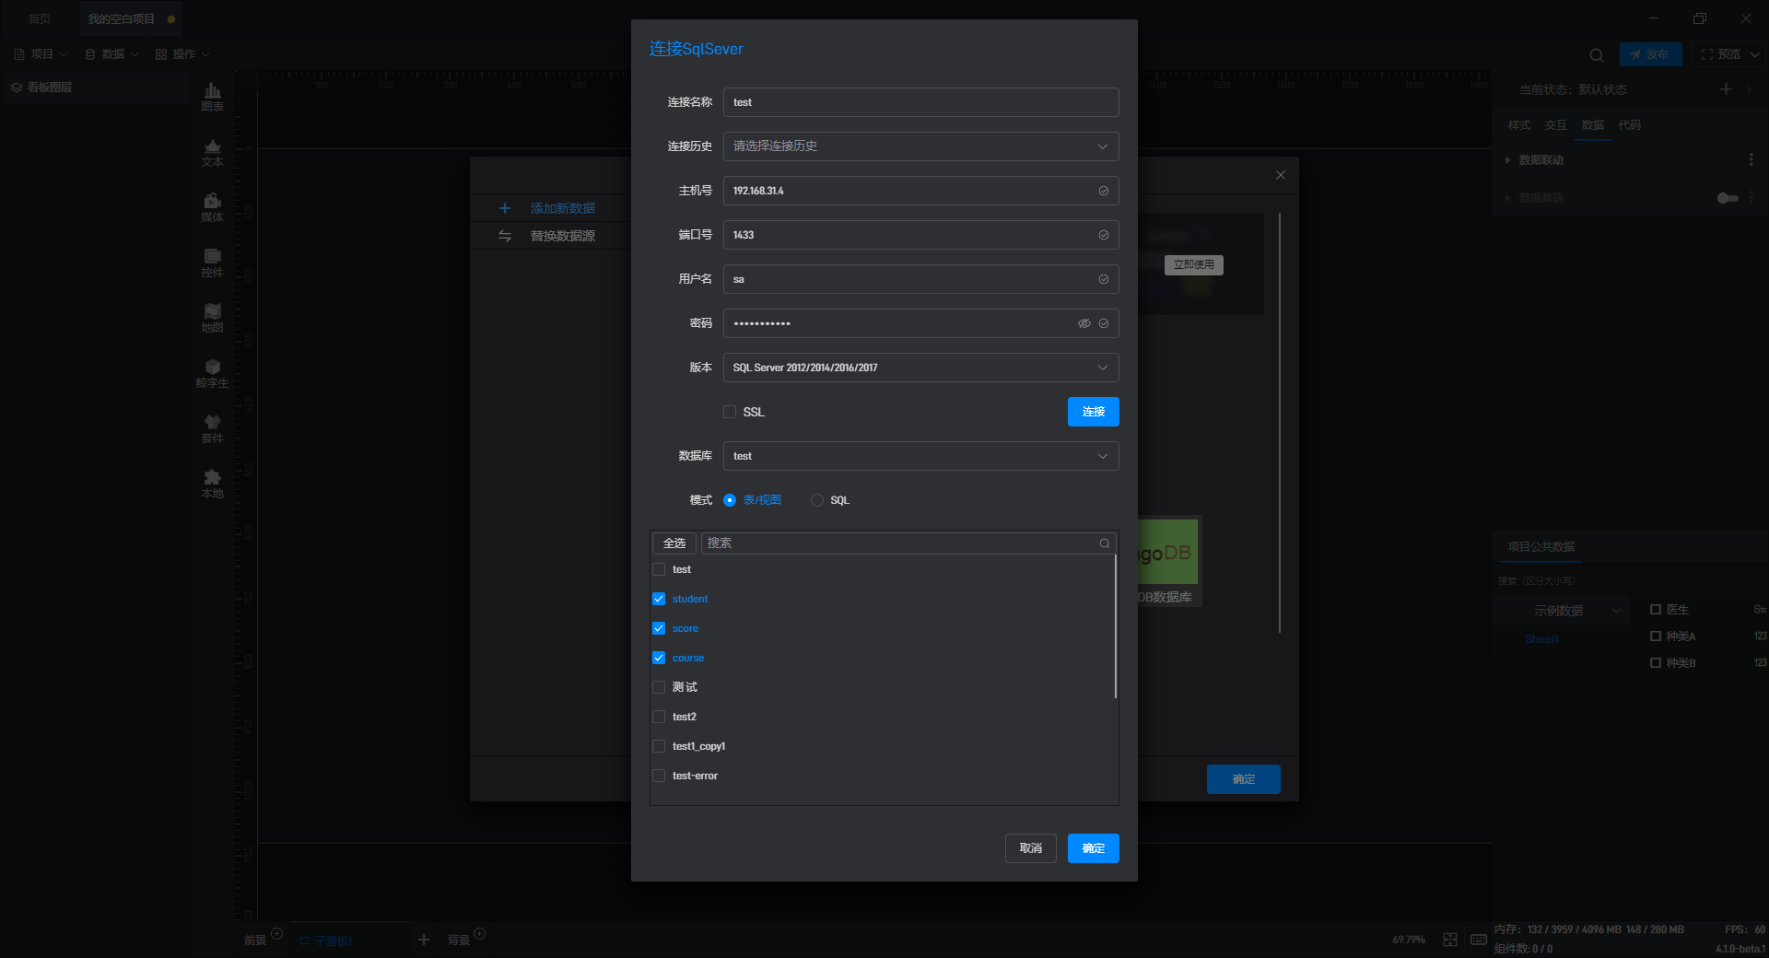Open the 示例数据 dropdown
Image resolution: width=1769 pixels, height=958 pixels.
1559,611
